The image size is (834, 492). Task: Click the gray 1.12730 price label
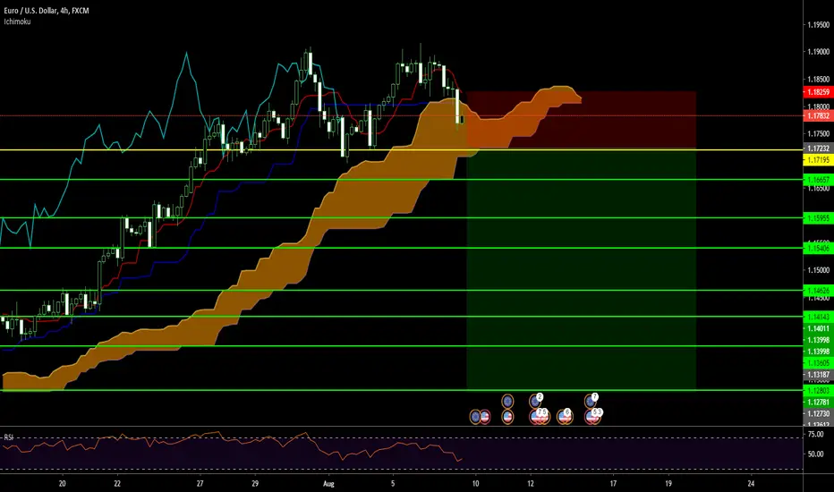point(818,413)
